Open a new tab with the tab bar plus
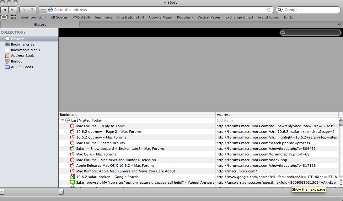Viewport: 343px width, 201px height. [x=339, y=24]
